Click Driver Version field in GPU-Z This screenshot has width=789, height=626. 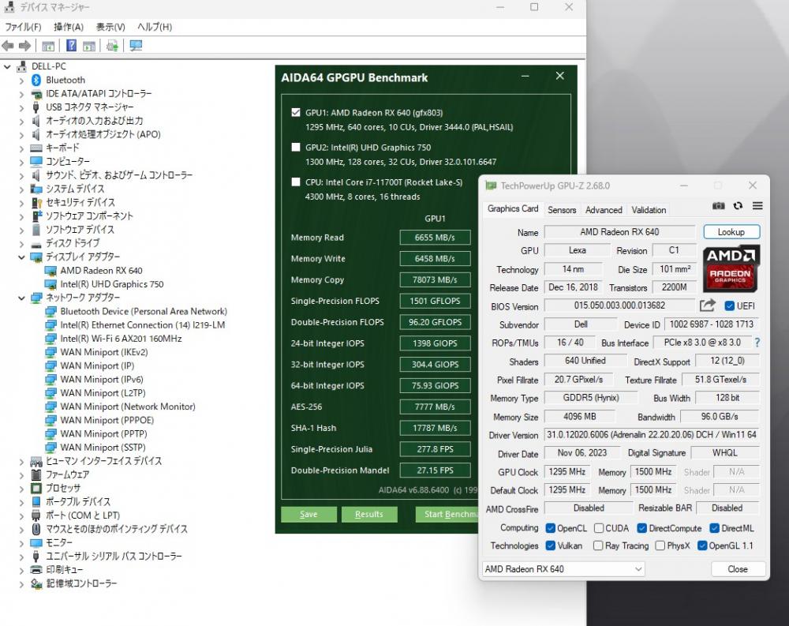(x=651, y=435)
